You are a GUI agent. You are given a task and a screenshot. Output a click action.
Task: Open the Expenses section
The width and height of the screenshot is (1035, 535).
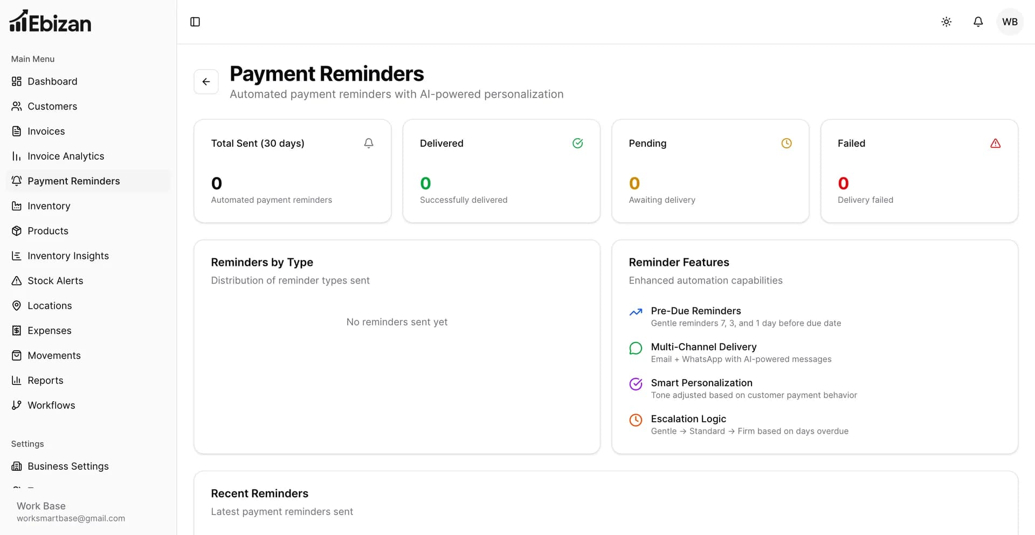coord(49,331)
